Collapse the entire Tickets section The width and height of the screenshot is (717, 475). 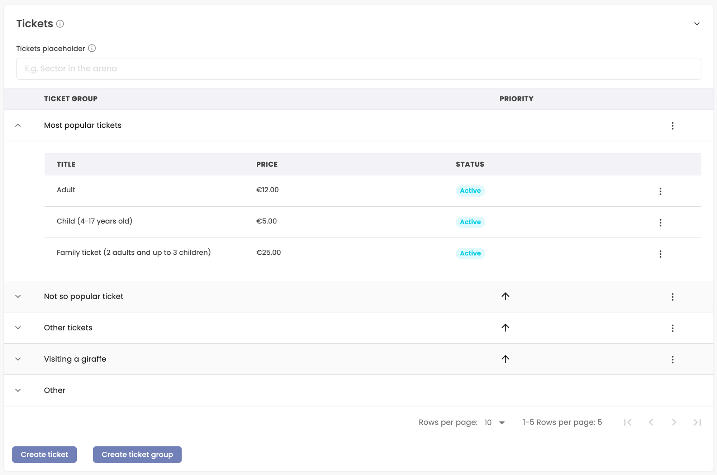(x=697, y=23)
